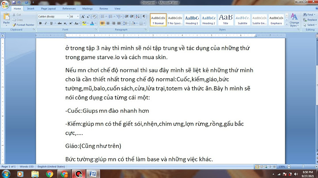
Task: Click the Find binoculars command
Action: click(x=309, y=15)
